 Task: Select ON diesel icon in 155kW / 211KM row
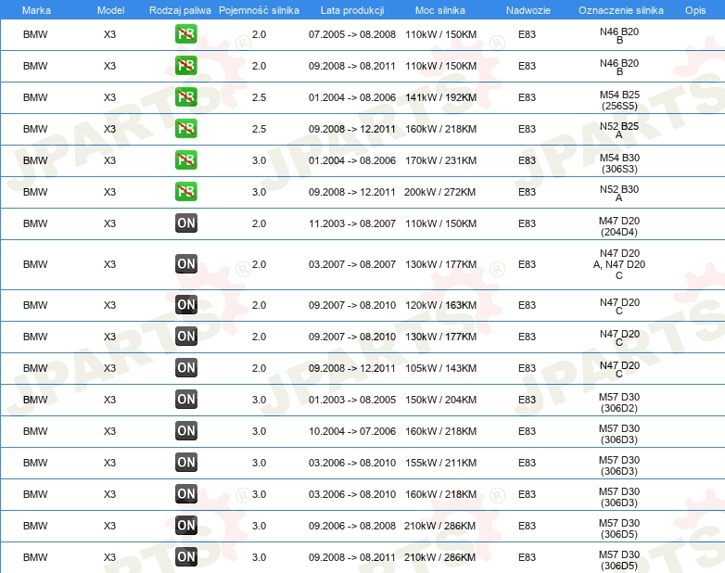pyautogui.click(x=185, y=462)
